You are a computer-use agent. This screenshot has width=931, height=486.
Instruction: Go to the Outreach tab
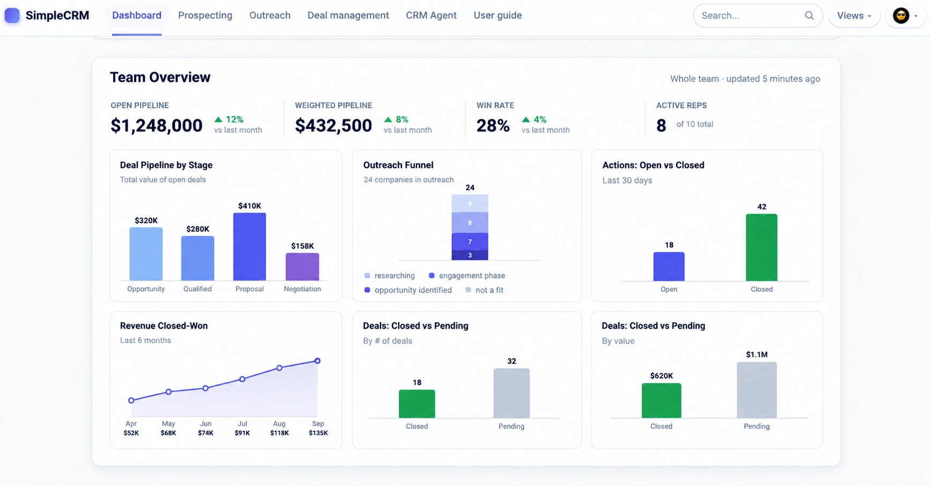tap(270, 16)
